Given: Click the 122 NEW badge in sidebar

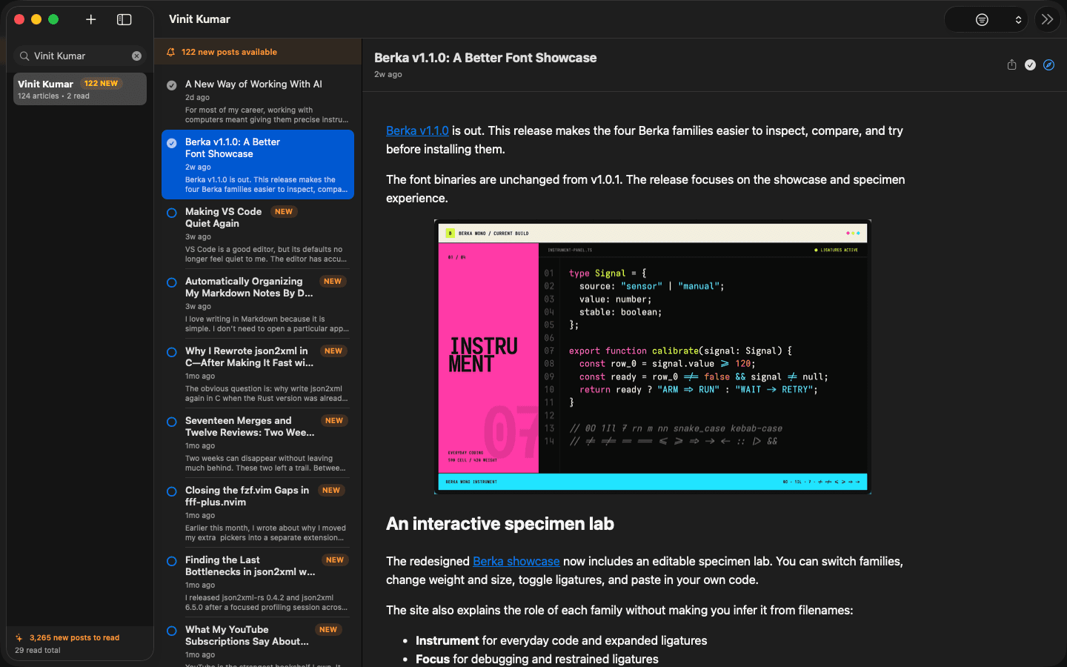Looking at the screenshot, I should (x=101, y=84).
